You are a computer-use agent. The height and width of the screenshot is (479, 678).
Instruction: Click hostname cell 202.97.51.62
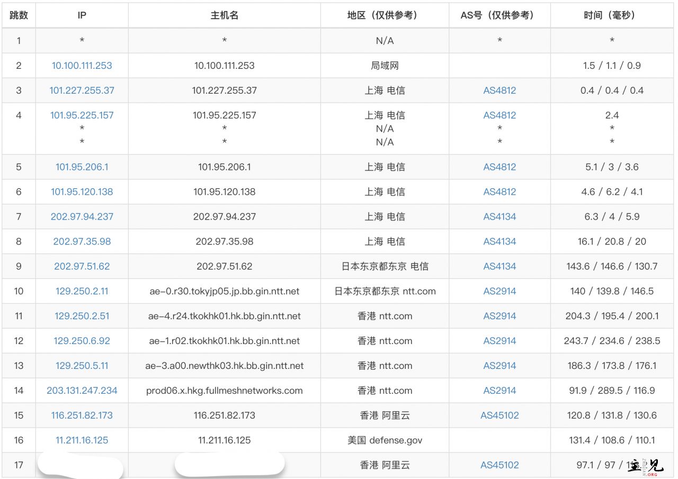(x=225, y=266)
